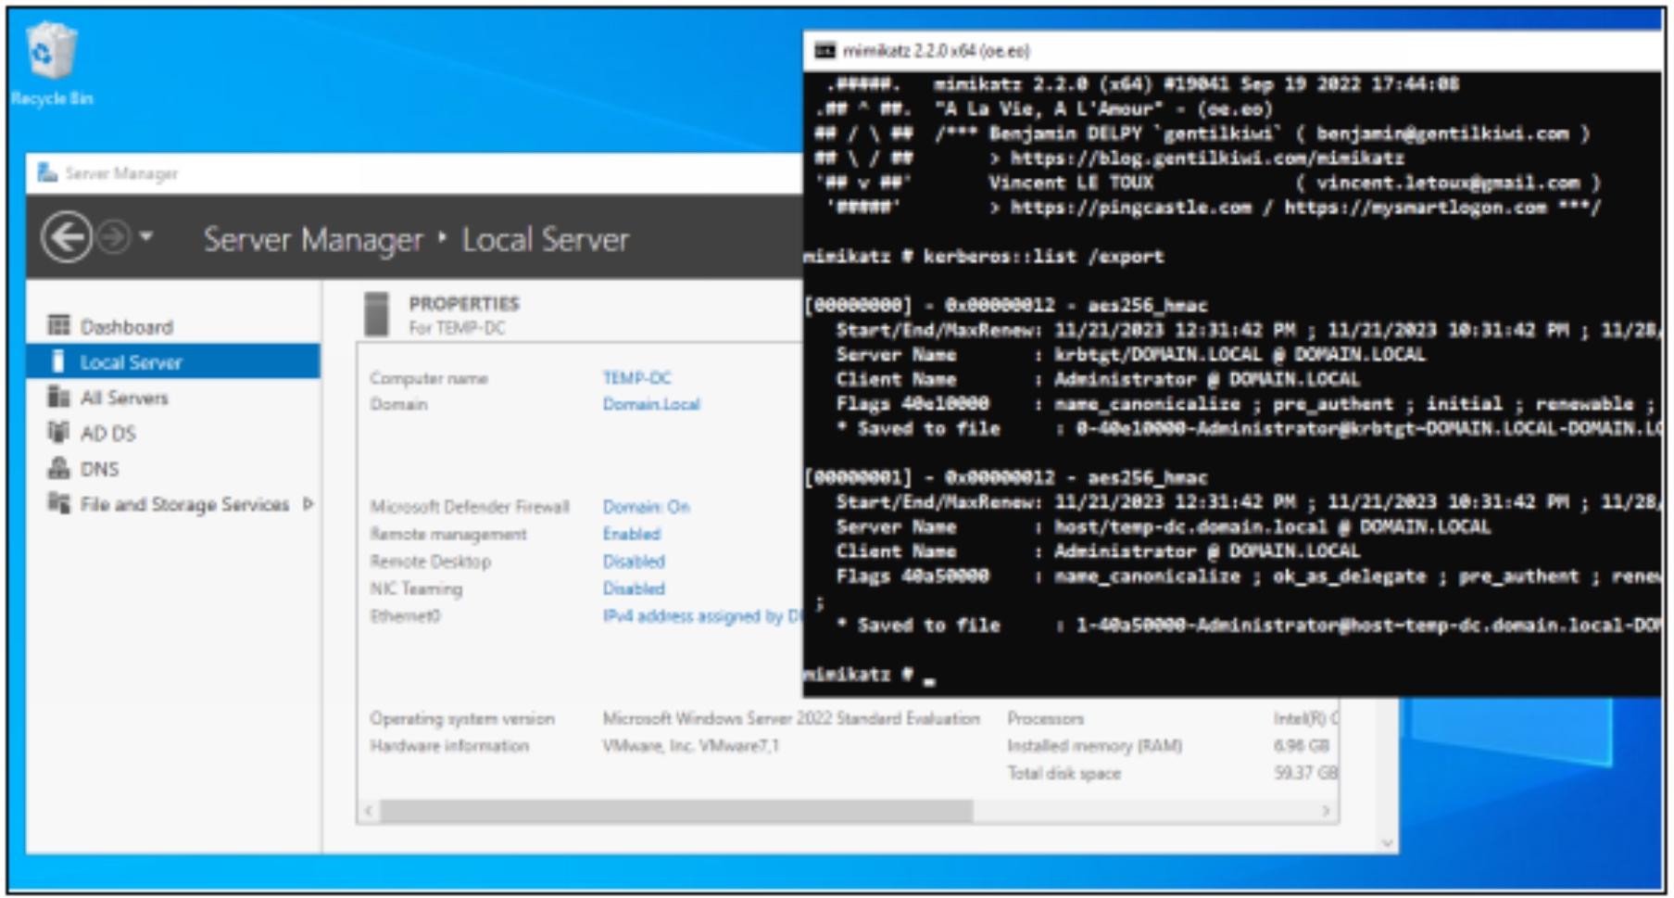This screenshot has width=1674, height=898.
Task: Click the Domain.Local domain link
Action: 651,404
